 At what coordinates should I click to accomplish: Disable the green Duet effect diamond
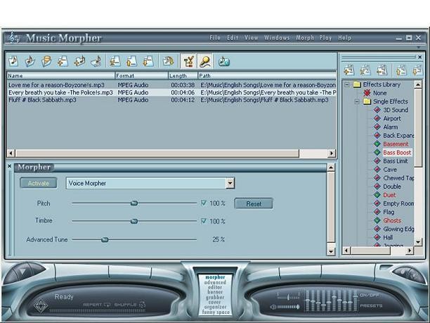[x=377, y=195]
